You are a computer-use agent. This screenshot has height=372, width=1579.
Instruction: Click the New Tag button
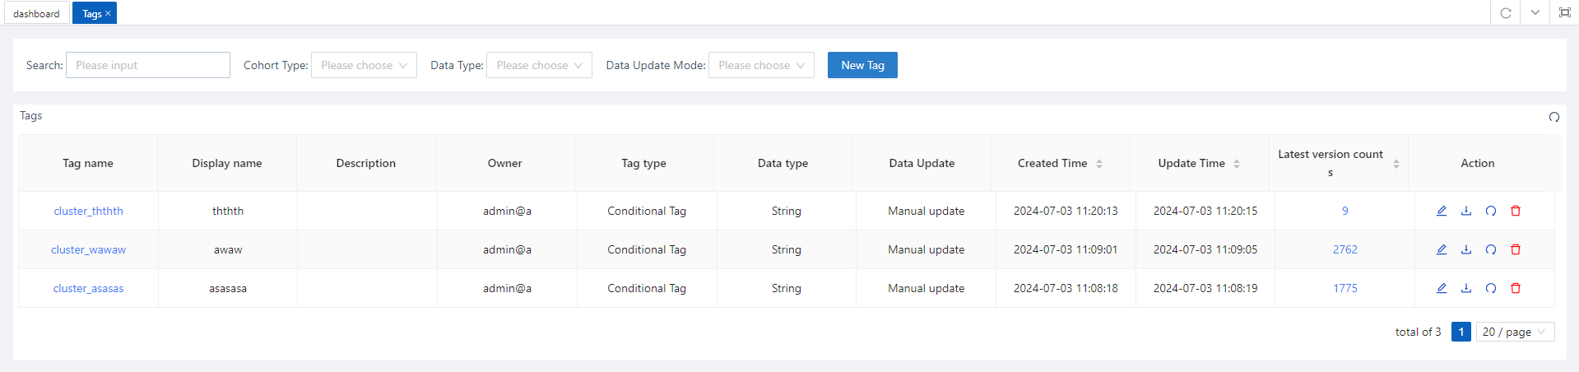(x=862, y=65)
